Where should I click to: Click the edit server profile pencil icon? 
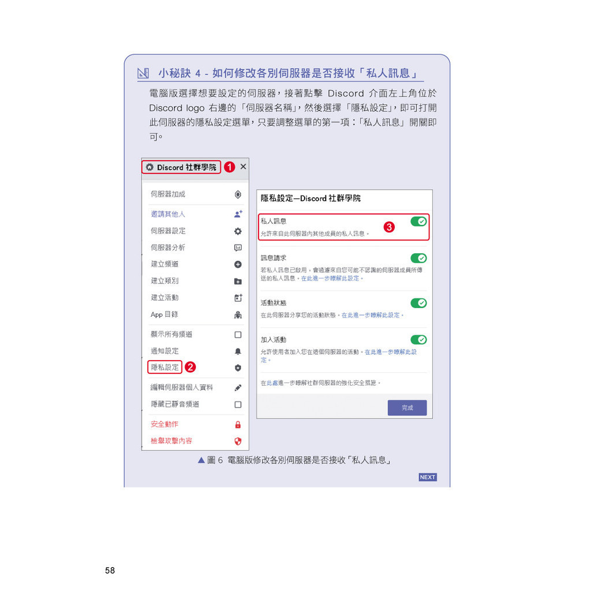tap(238, 388)
